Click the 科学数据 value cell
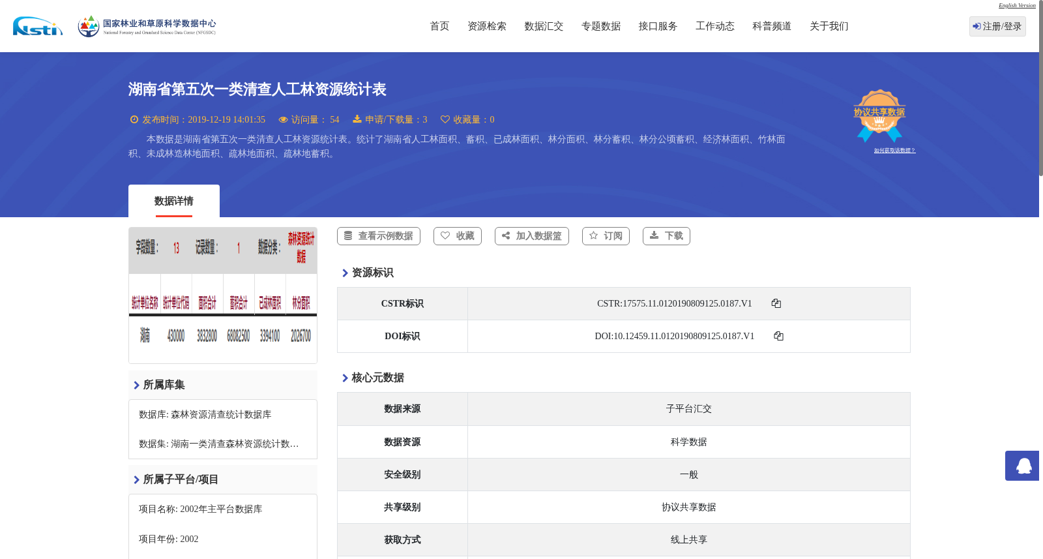This screenshot has height=559, width=1043. (x=689, y=442)
